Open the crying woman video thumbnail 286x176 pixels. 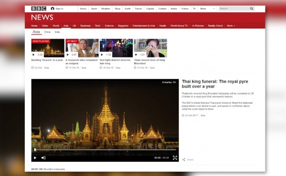[150, 48]
